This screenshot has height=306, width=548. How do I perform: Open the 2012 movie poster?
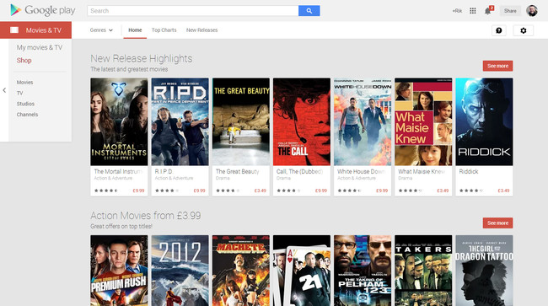pyautogui.click(x=180, y=271)
